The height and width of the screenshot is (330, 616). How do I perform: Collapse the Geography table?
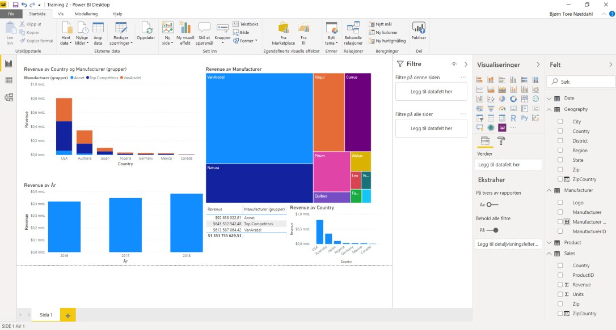[549, 109]
